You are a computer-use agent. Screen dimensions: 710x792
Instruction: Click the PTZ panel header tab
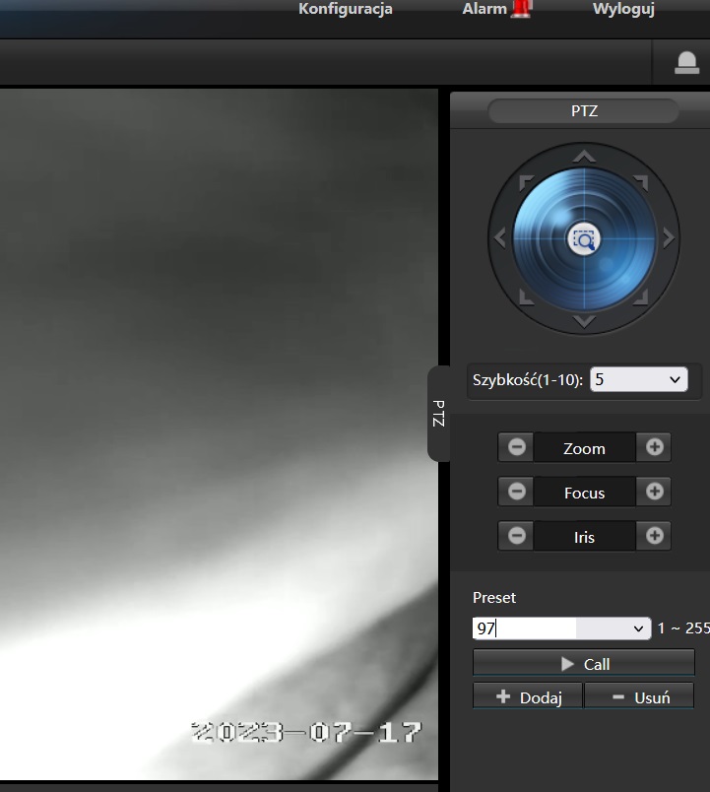click(584, 111)
